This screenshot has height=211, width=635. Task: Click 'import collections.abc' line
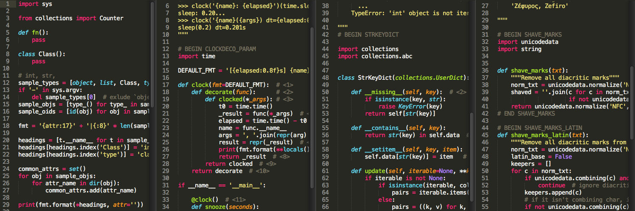pyautogui.click(x=375, y=56)
